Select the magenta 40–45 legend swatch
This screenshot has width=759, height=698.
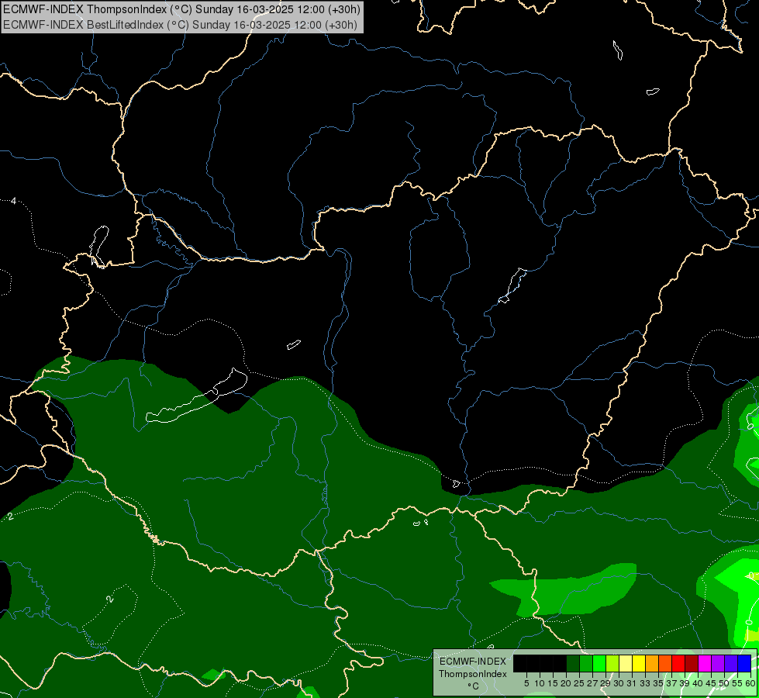coord(705,663)
